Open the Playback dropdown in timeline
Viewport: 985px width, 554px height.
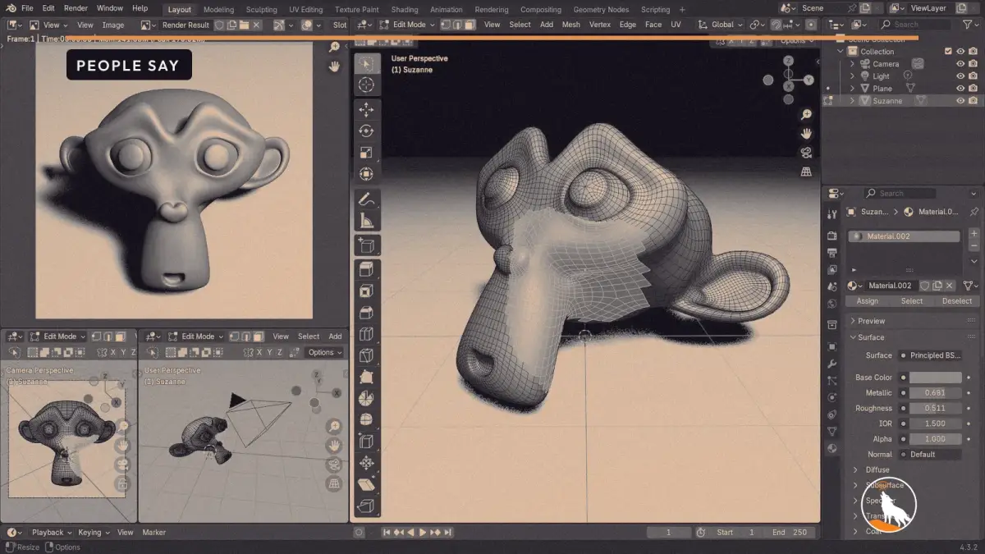(53, 533)
